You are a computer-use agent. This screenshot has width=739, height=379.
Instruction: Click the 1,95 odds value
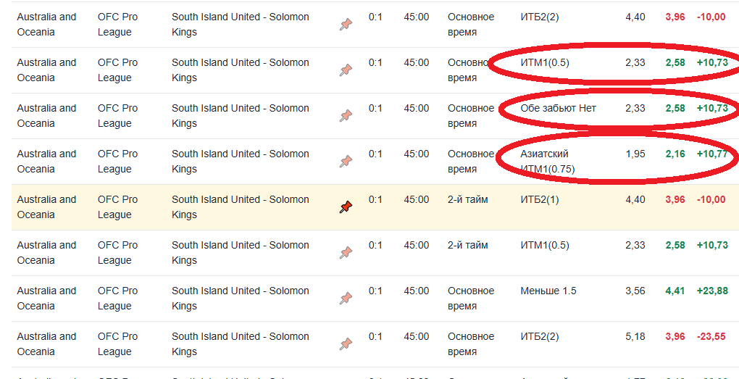pyautogui.click(x=635, y=154)
